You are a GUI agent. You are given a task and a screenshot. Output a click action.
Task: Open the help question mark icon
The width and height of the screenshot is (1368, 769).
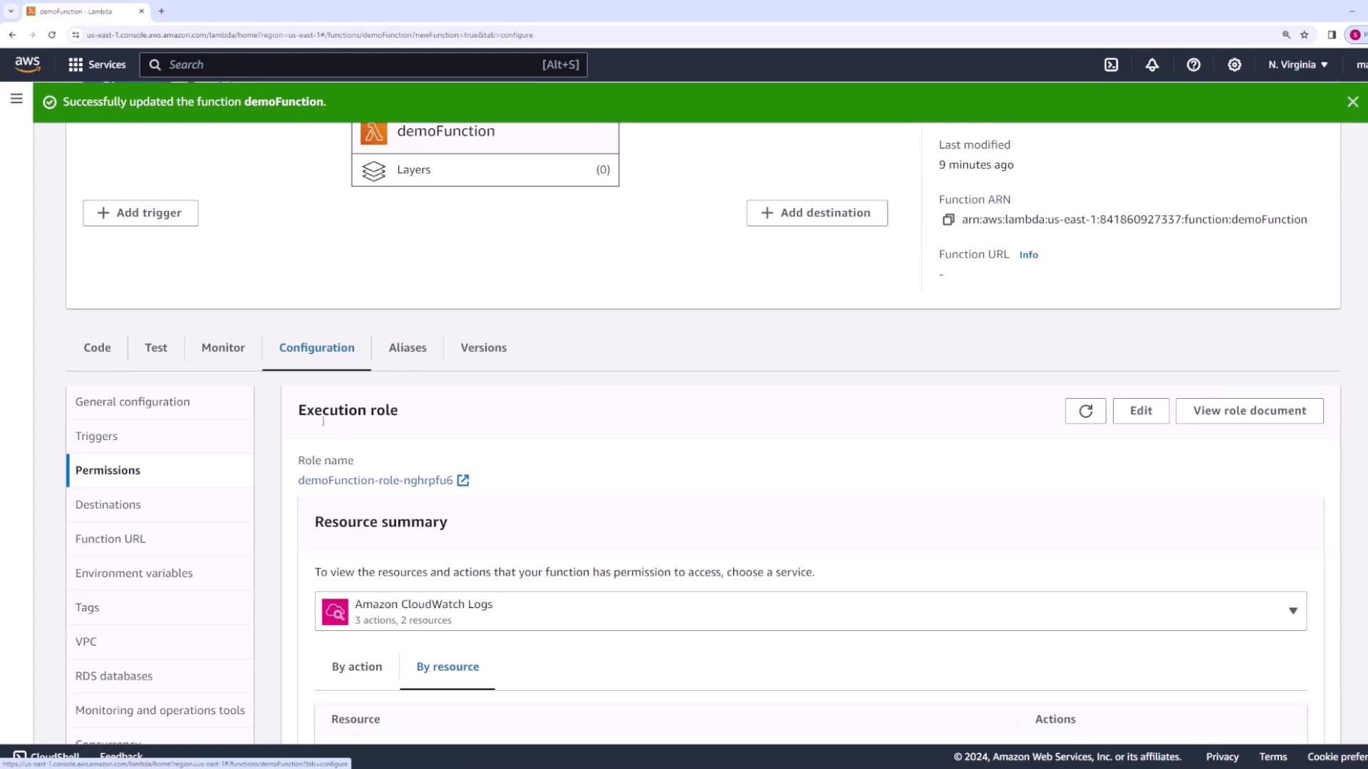point(1193,65)
